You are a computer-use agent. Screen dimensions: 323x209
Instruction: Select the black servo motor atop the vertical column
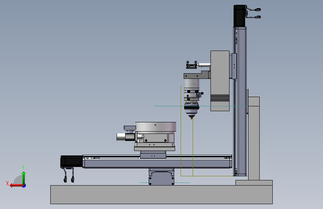(x=240, y=16)
